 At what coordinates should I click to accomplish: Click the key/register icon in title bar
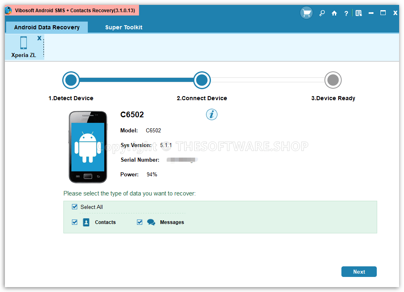pyautogui.click(x=322, y=13)
